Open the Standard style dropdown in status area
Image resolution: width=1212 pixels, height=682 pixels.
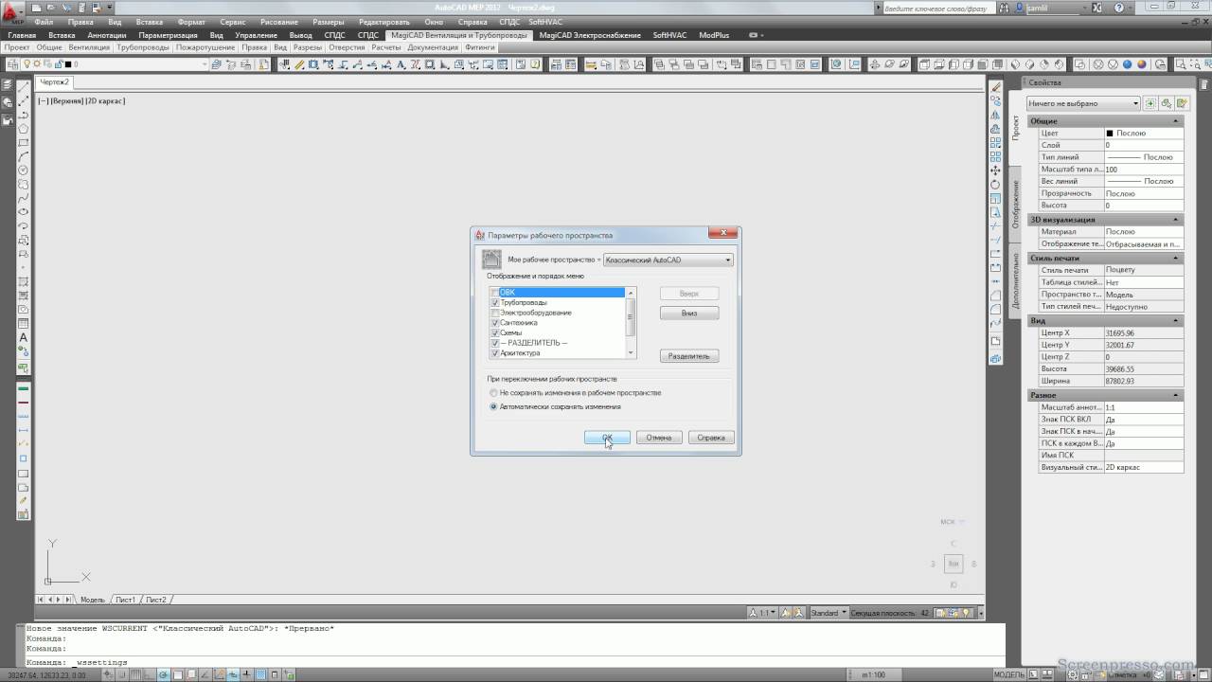click(x=828, y=613)
